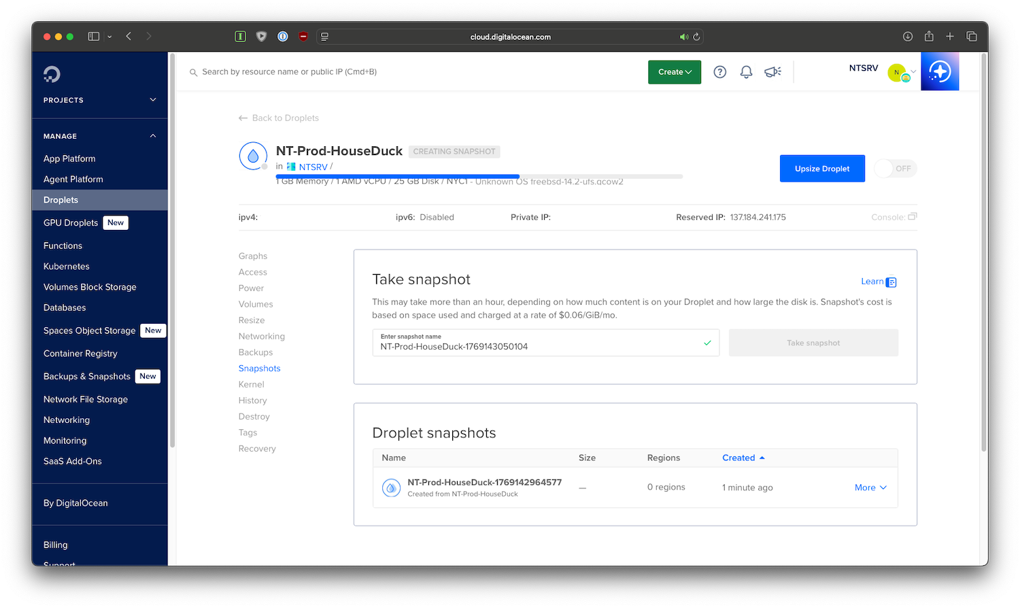Click the announcements megaphone icon
Image resolution: width=1020 pixels, height=608 pixels.
pos(772,72)
